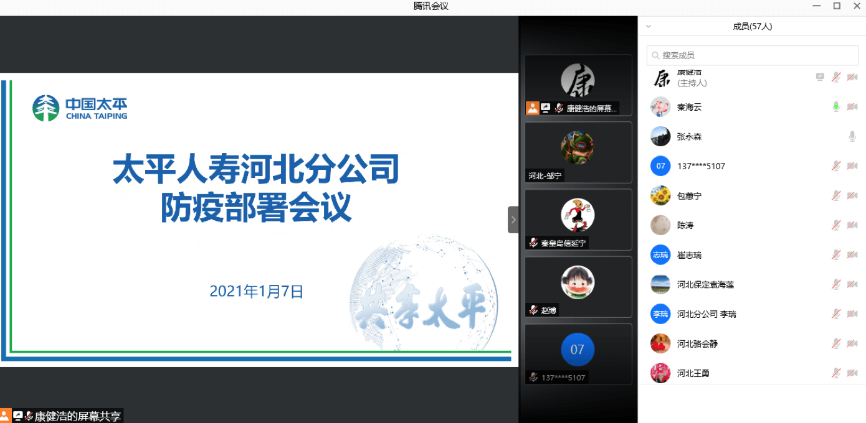
Task: Click muted microphone icon for 陈涛
Action: [836, 225]
